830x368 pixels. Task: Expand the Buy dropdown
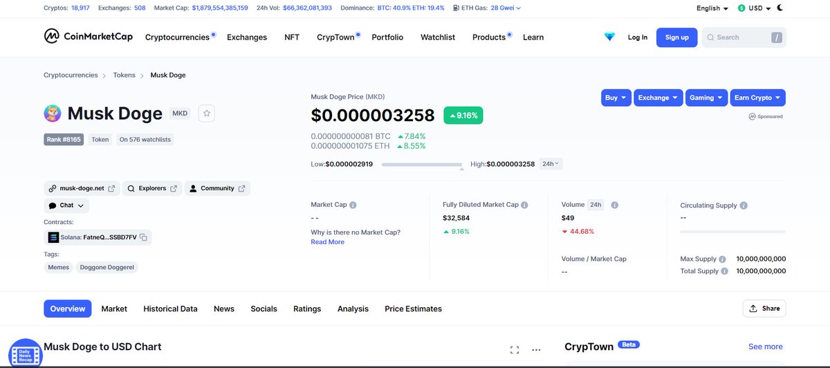tap(616, 98)
